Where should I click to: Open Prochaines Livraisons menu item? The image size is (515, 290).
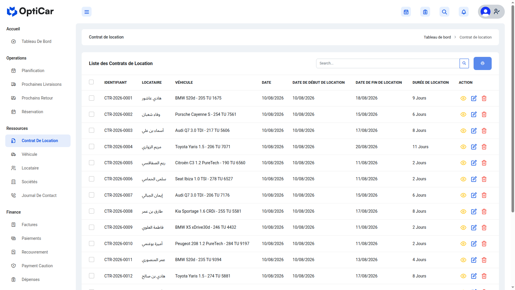[x=38, y=84]
